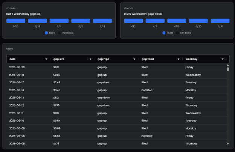Open filter menu for date column
Screen dimensions: 235x152
46,59
